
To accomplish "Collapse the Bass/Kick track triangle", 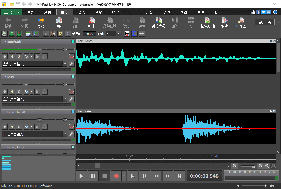I will 5,42.
